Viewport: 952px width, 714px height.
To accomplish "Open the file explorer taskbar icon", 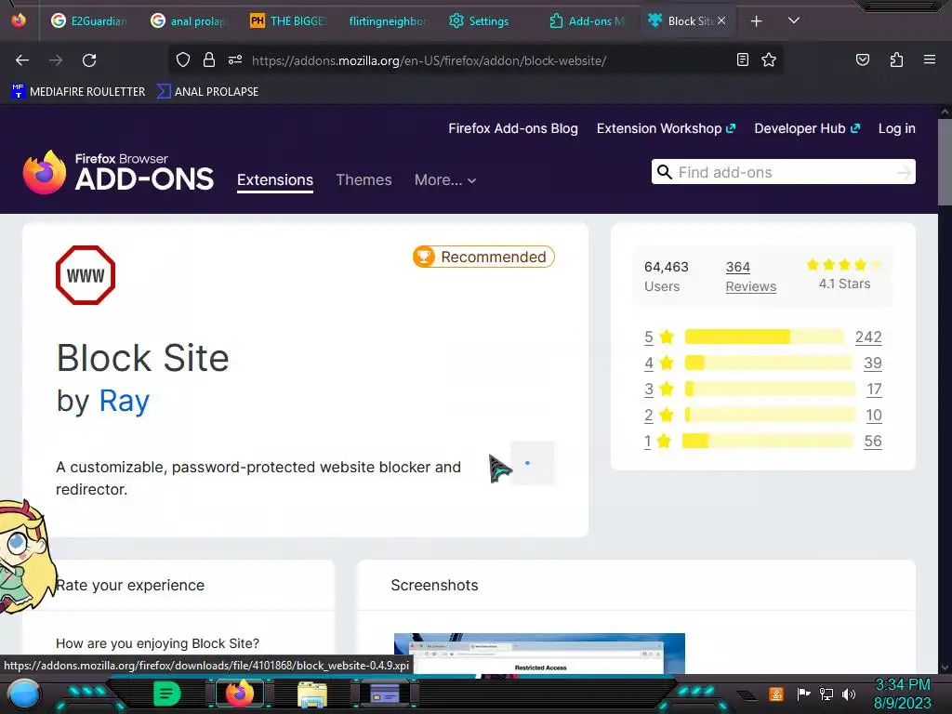I will click(x=312, y=694).
